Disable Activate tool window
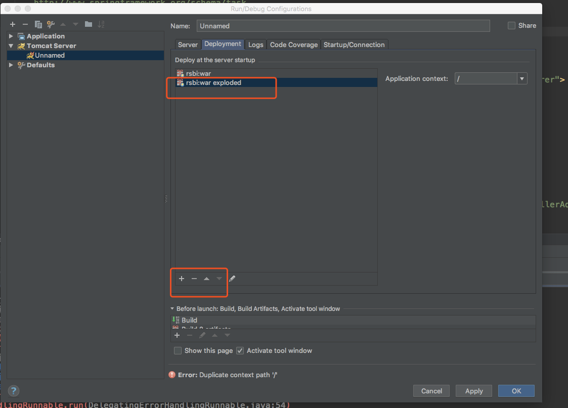Image resolution: width=568 pixels, height=408 pixels. (240, 350)
